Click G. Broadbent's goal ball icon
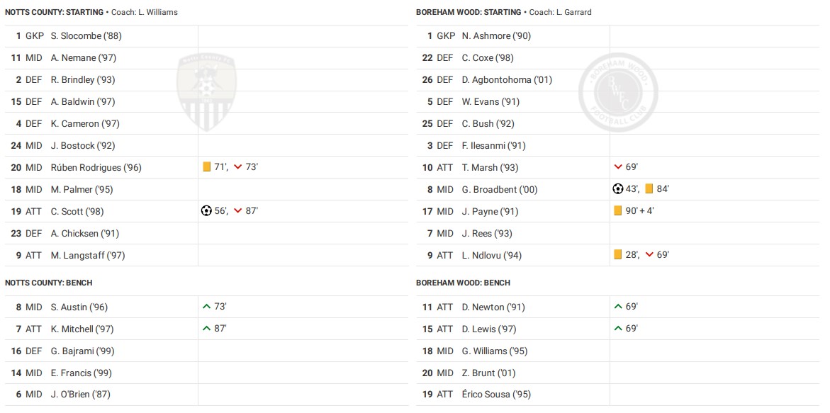Image resolution: width=830 pixels, height=413 pixels. [x=617, y=189]
